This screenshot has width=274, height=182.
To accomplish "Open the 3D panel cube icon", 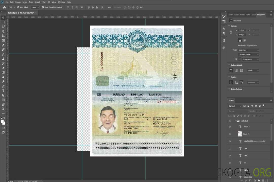I will click(x=224, y=48).
